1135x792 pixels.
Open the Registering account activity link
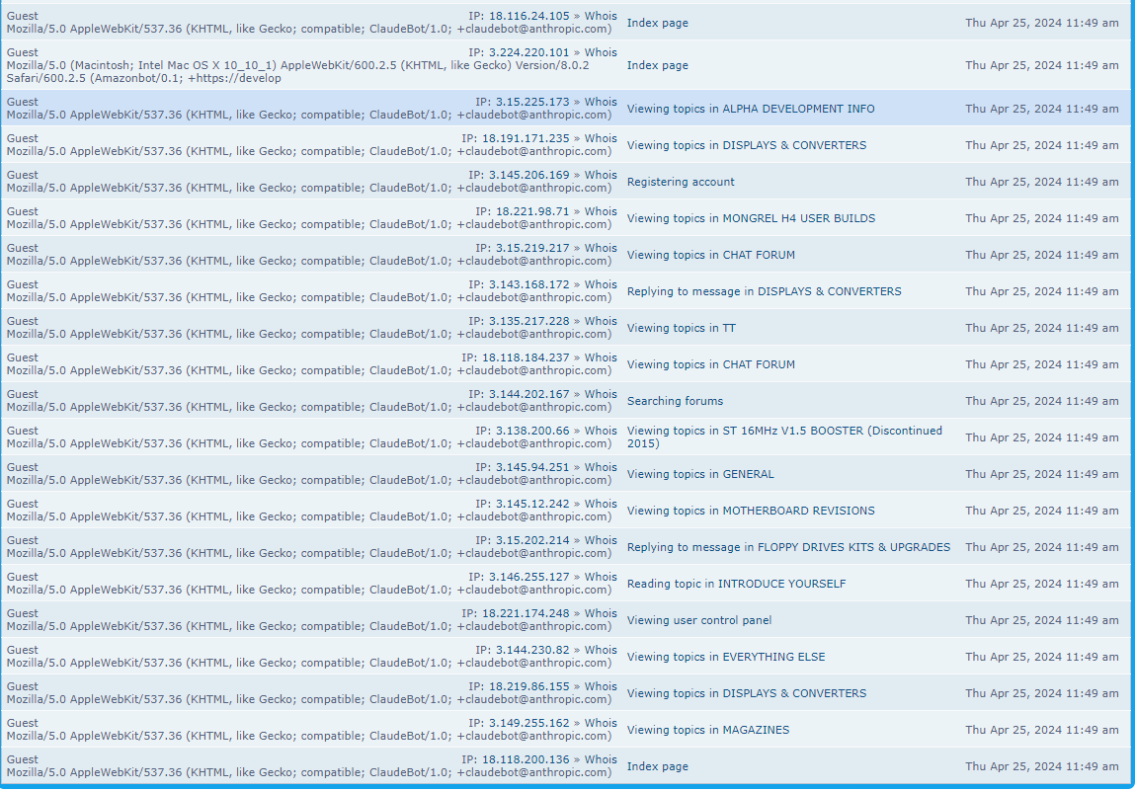[x=681, y=182]
